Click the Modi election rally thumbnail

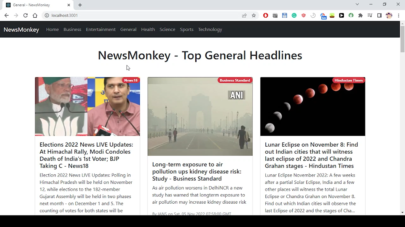click(87, 106)
